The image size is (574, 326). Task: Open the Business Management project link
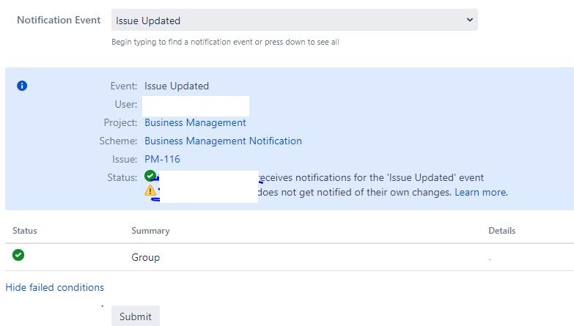pyautogui.click(x=195, y=122)
